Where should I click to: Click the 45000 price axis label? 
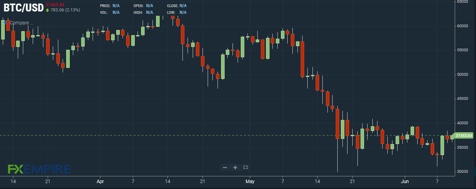pyautogui.click(x=462, y=99)
